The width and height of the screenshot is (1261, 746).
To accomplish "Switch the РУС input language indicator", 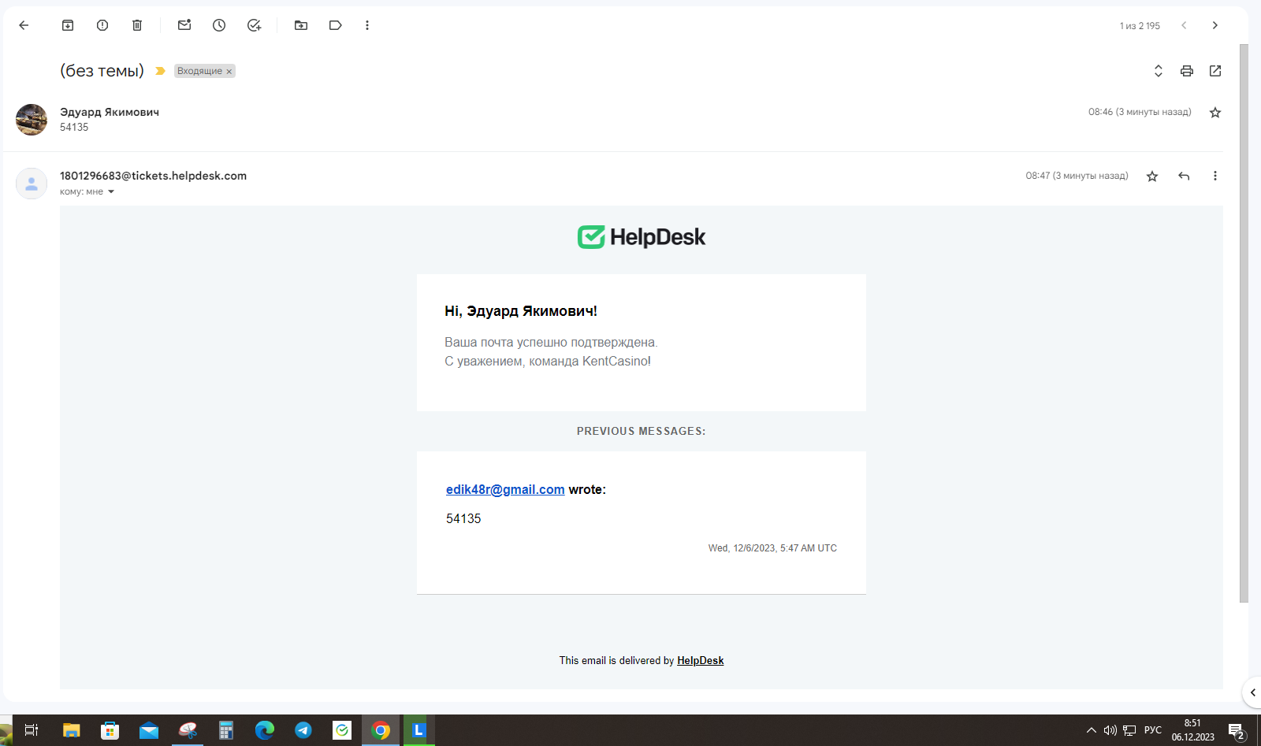I will point(1153,730).
